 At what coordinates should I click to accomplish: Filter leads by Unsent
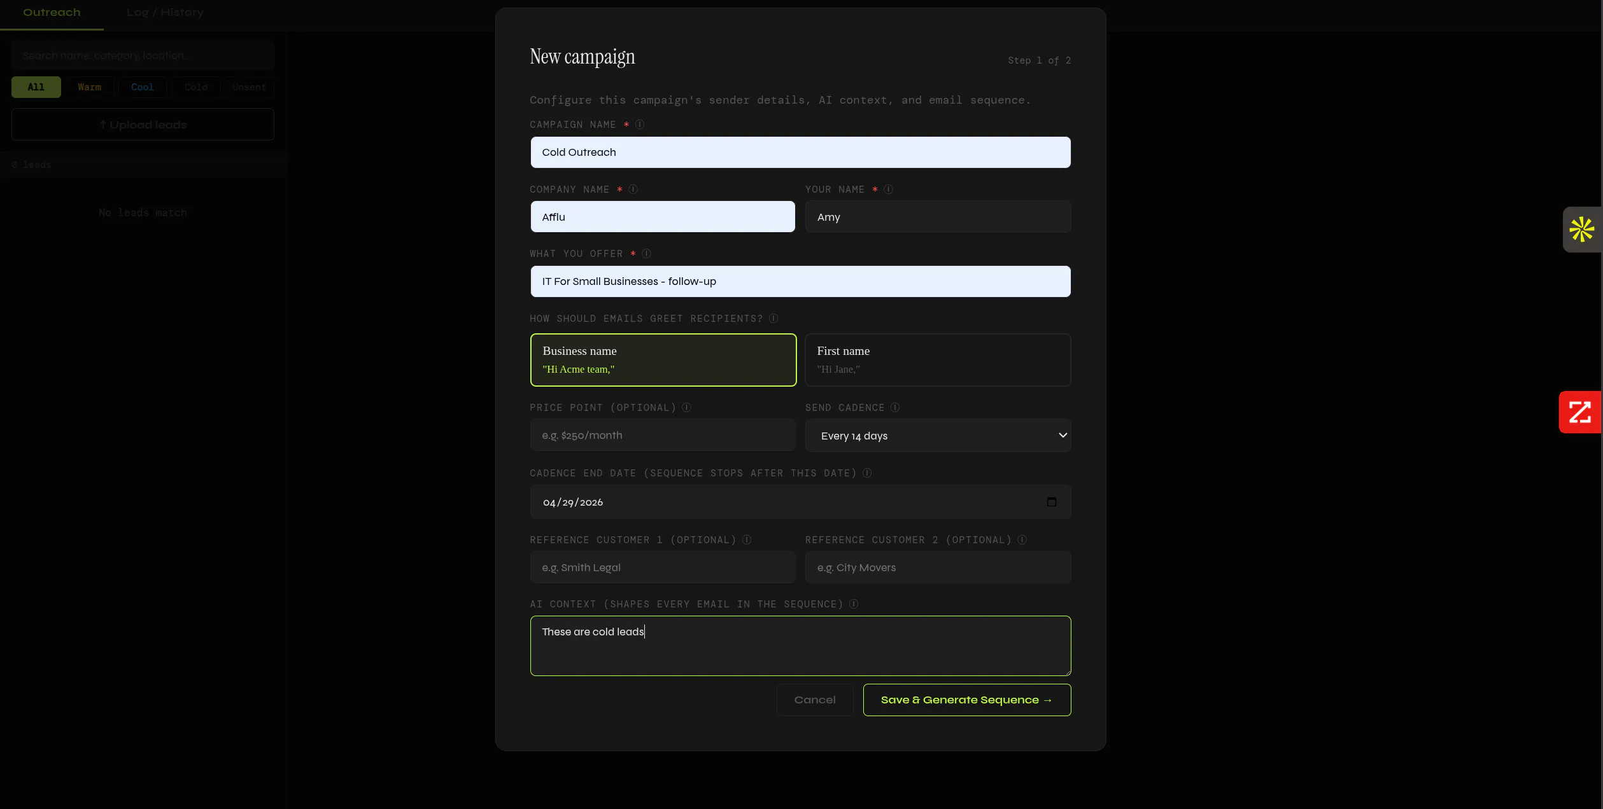[249, 87]
